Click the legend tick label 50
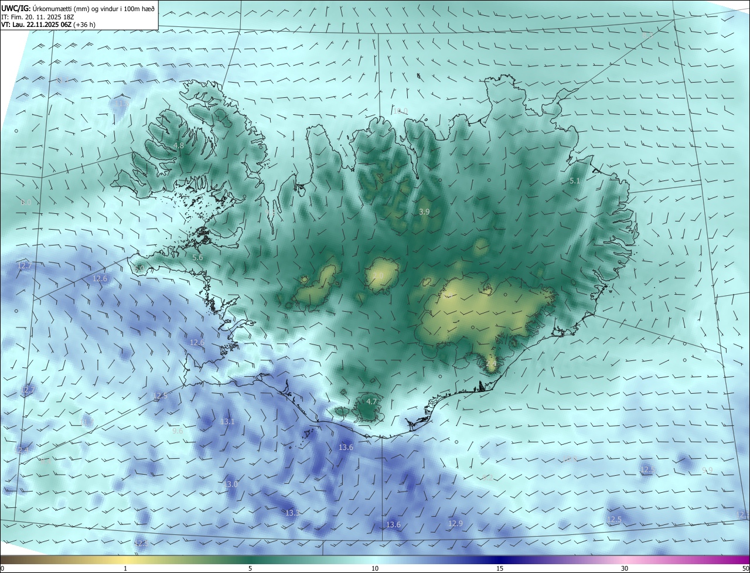Viewport: 750px width, 573px height. (x=745, y=568)
